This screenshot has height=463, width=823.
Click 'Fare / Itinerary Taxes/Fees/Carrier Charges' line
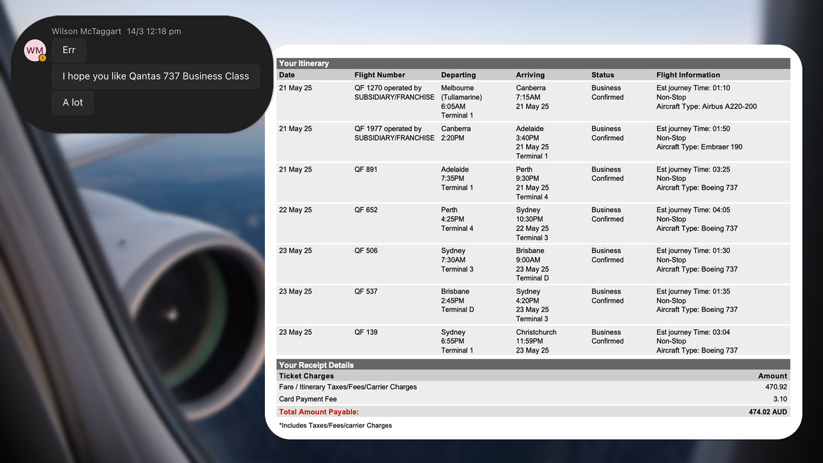pyautogui.click(x=348, y=387)
